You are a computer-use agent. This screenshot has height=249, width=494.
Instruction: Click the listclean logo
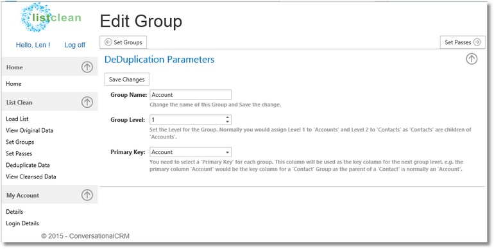point(51,17)
